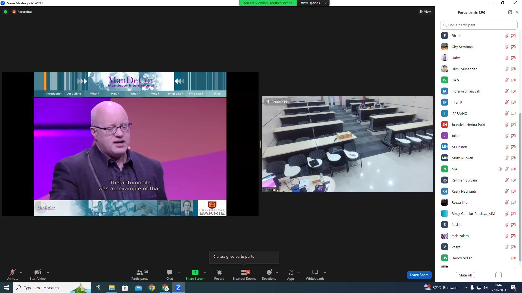Open Mail app from taskbar
The width and height of the screenshot is (522, 293).
coord(138,288)
